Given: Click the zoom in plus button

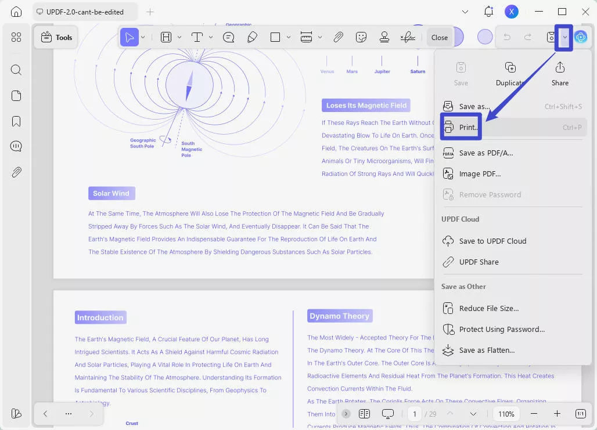Looking at the screenshot, I should click(x=557, y=414).
